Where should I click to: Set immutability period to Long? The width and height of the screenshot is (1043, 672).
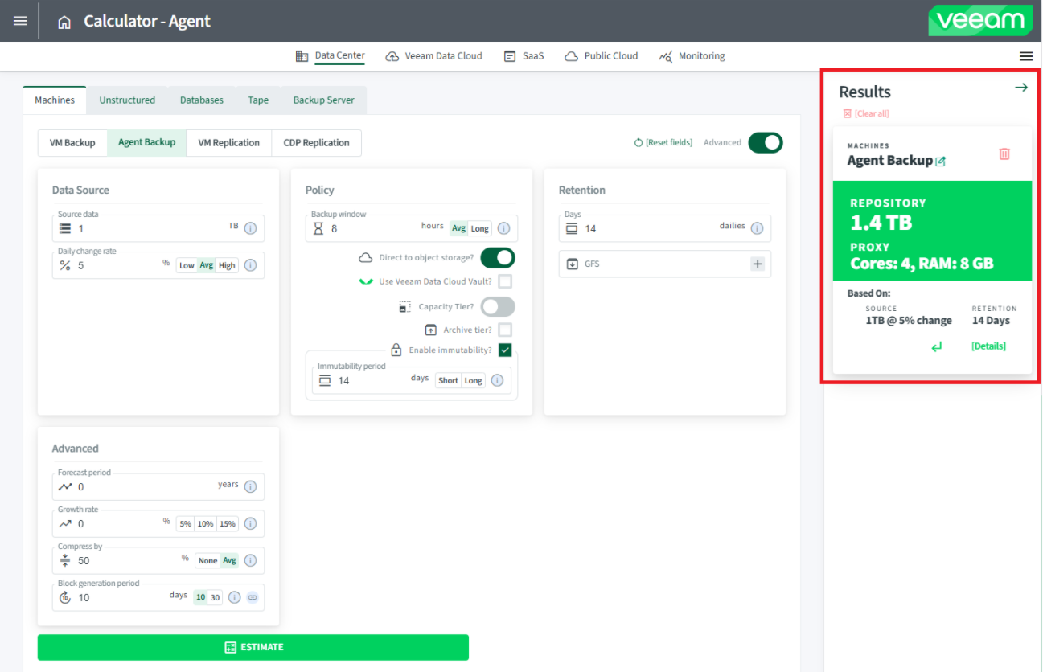473,380
